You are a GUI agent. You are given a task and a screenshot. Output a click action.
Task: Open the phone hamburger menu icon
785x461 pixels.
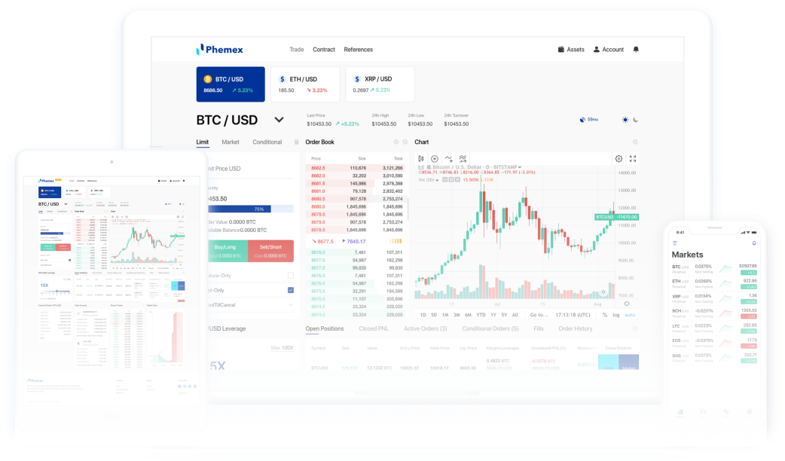[675, 243]
